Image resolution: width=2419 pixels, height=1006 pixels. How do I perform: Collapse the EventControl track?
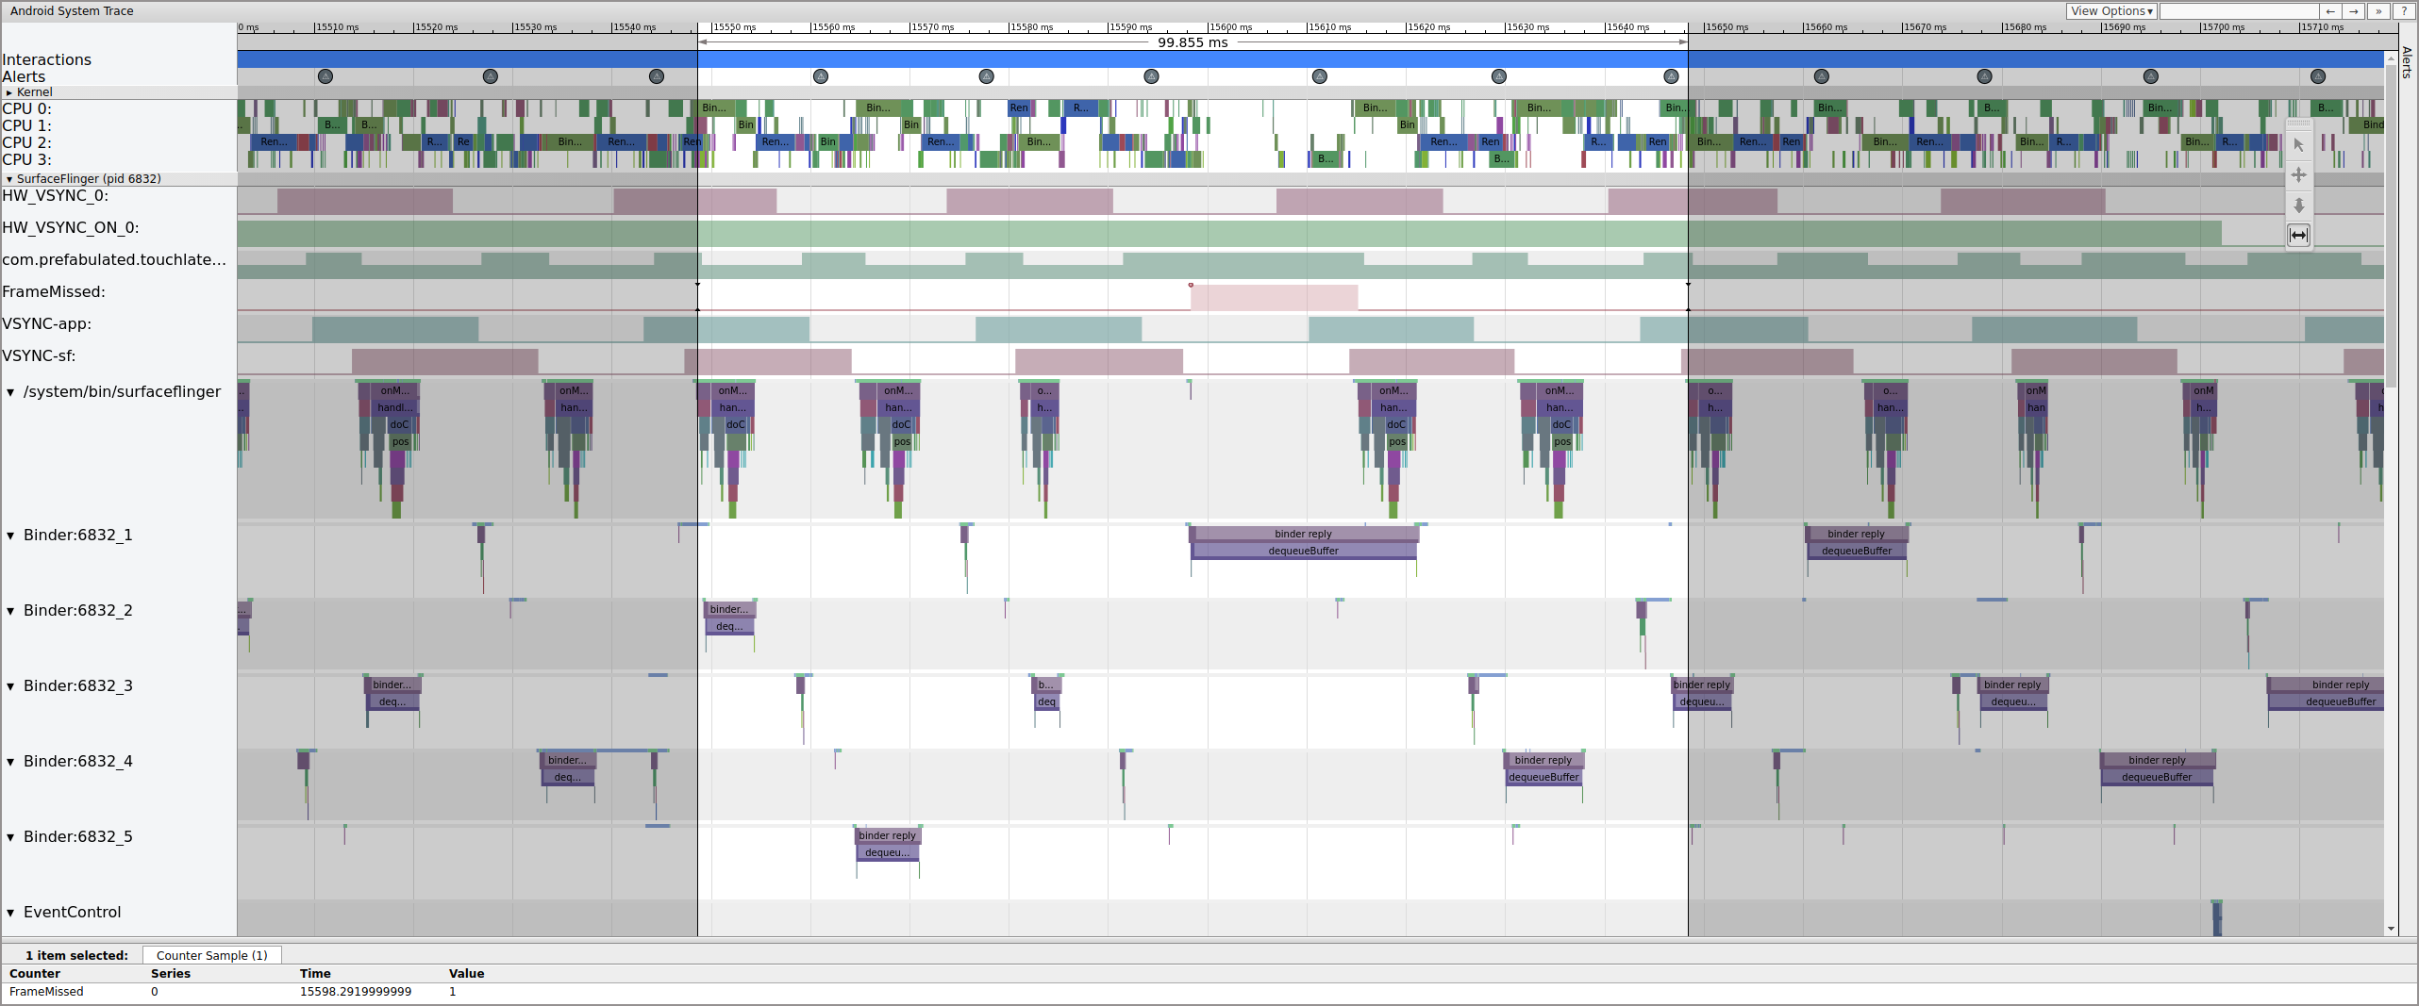(x=10, y=912)
